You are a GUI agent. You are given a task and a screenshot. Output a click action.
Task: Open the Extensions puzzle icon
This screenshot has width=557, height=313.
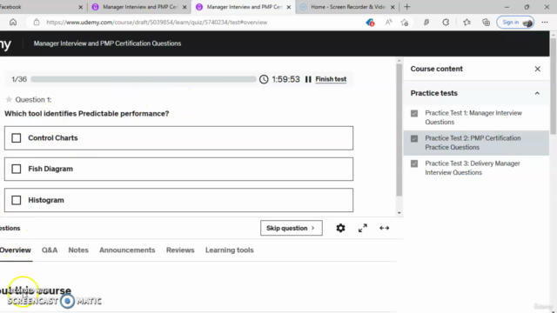(x=446, y=22)
